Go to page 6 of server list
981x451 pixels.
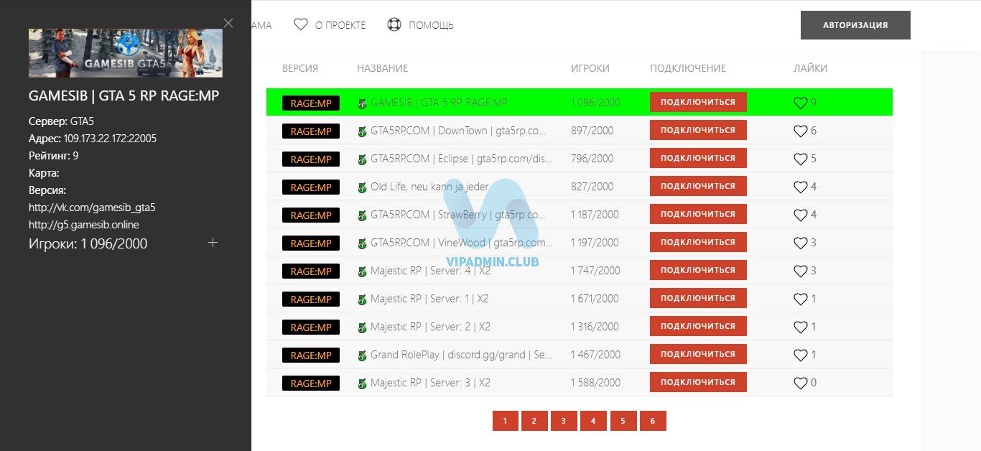tap(653, 421)
